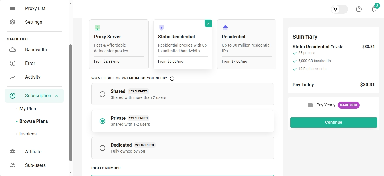The width and height of the screenshot is (384, 176).
Task: Click the Activity trend-line icon
Action: (x=13, y=77)
